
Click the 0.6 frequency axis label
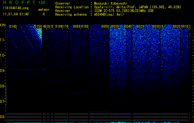tap(2, 117)
